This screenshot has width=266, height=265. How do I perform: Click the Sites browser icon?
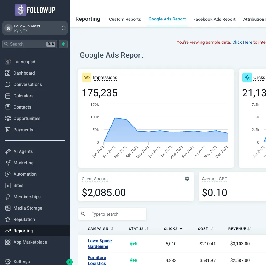pos(8,186)
